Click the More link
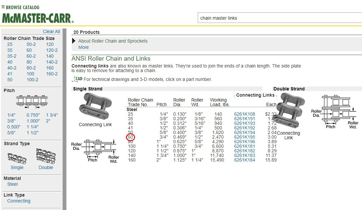Image resolution: width=362 pixels, height=210 pixels. tap(84, 47)
